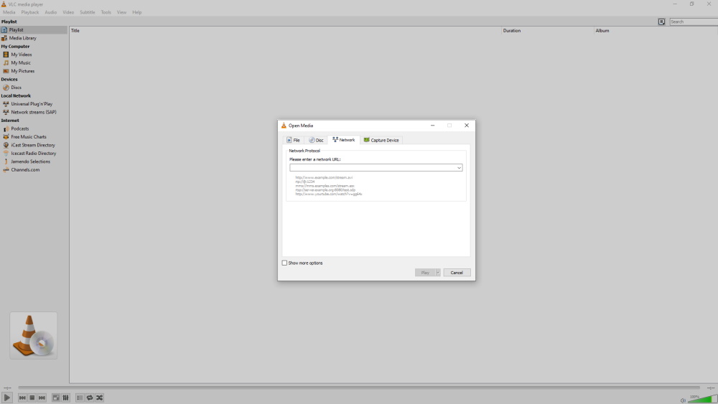This screenshot has height=404, width=718.
Task: Open iCast Stream Directory
Action: (x=34, y=145)
